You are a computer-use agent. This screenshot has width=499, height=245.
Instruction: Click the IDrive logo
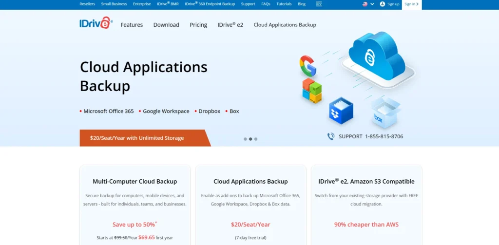coord(96,23)
